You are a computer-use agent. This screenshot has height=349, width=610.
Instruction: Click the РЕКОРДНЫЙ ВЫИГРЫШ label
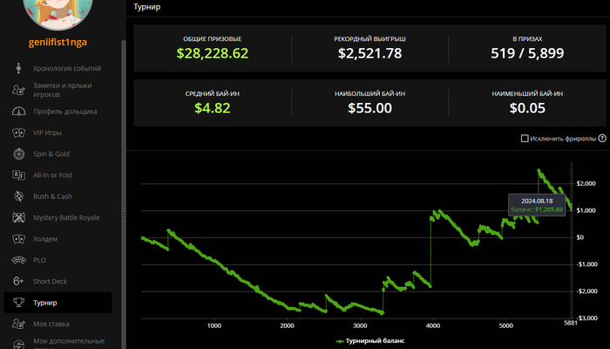tap(369, 39)
